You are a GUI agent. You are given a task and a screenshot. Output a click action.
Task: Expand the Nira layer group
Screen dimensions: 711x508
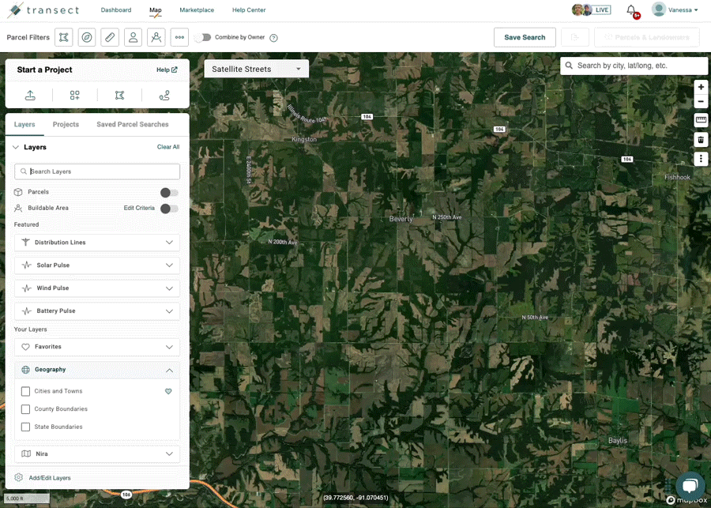click(97, 454)
